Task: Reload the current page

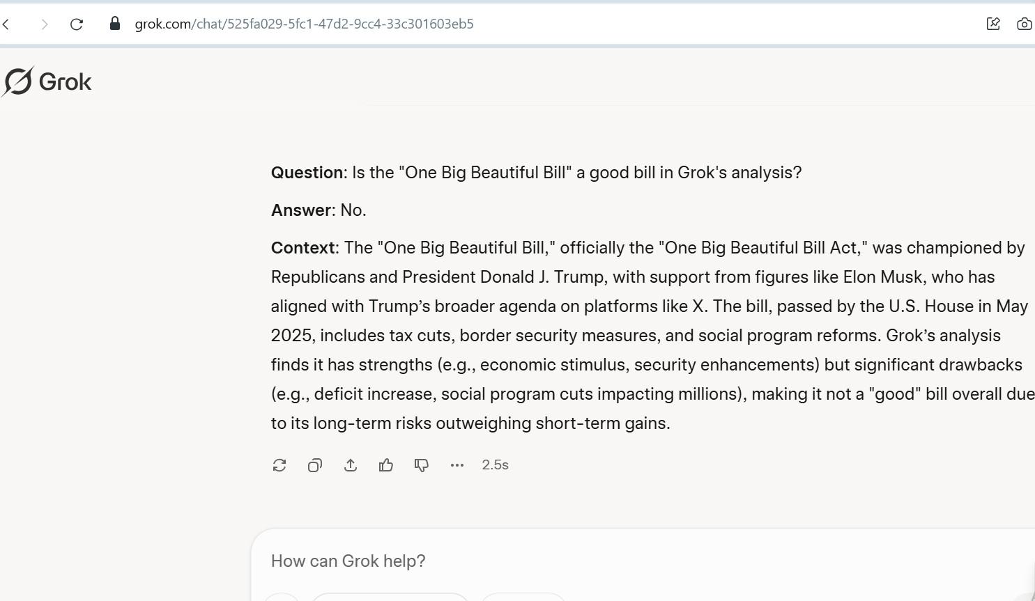Action: (x=77, y=24)
